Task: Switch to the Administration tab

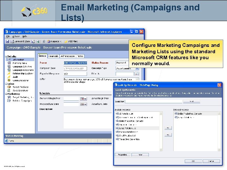Action: point(68,56)
